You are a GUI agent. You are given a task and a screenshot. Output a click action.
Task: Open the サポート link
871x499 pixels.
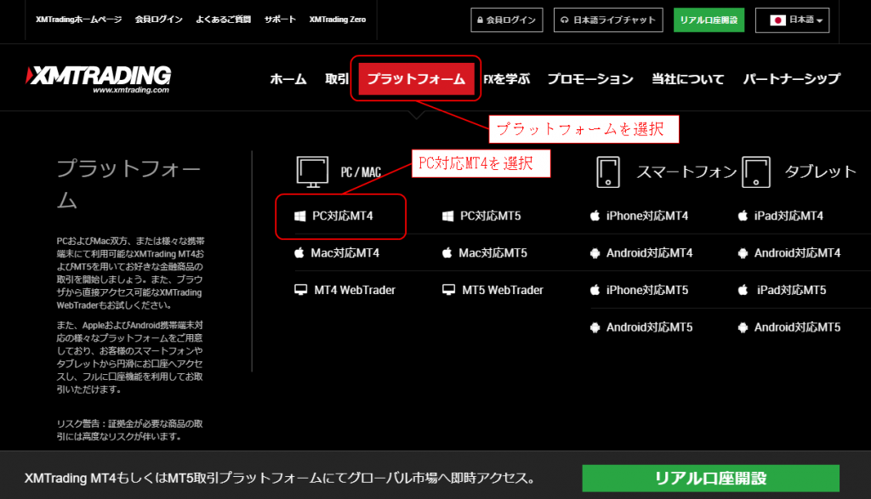click(x=280, y=20)
